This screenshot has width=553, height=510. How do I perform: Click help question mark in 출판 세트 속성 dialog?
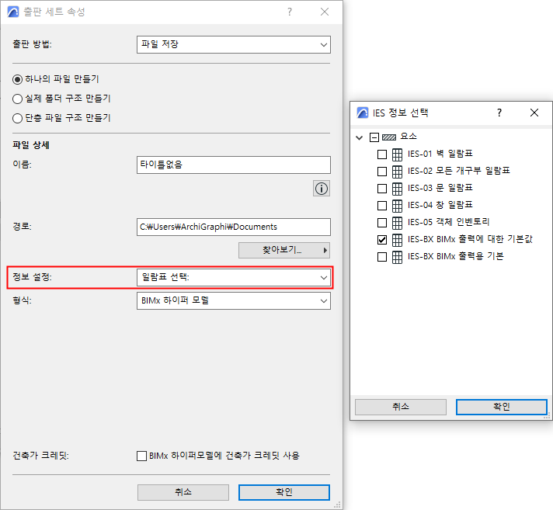point(290,12)
